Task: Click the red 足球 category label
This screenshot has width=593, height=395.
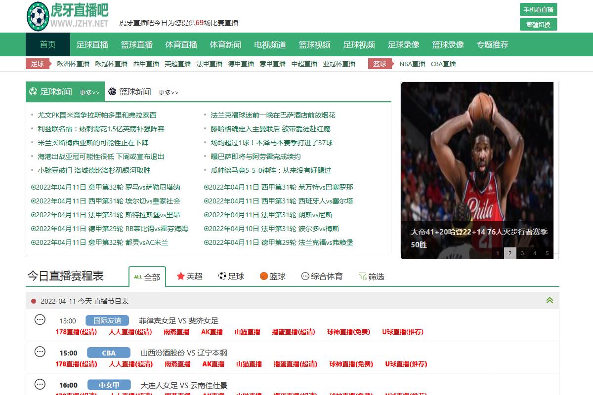Action: point(37,64)
